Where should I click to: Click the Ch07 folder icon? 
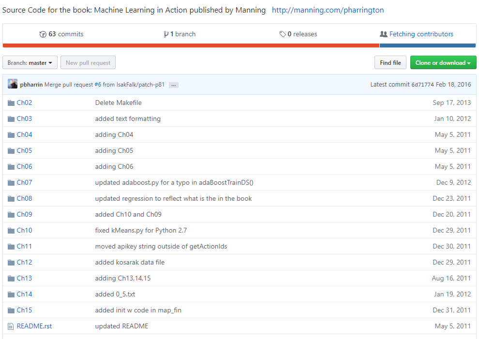[11, 183]
